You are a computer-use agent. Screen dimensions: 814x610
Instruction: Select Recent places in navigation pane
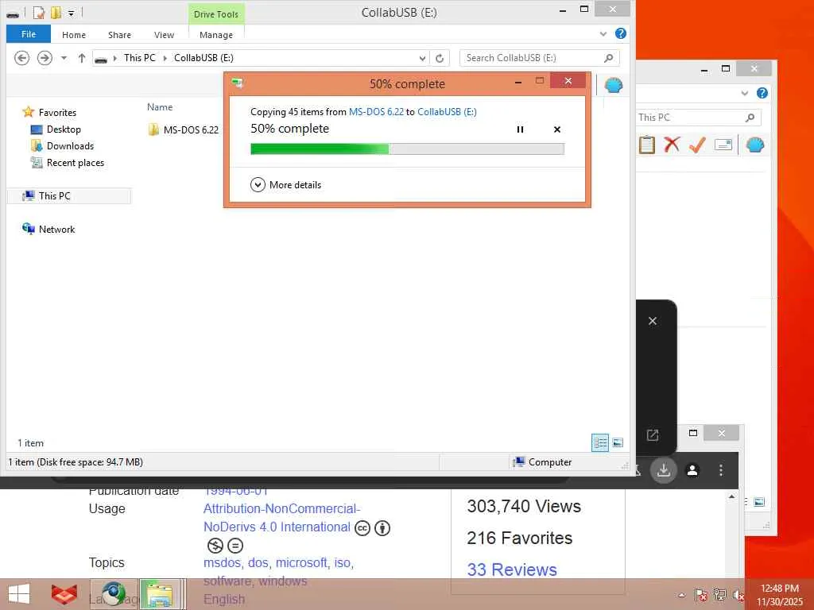[x=76, y=162]
